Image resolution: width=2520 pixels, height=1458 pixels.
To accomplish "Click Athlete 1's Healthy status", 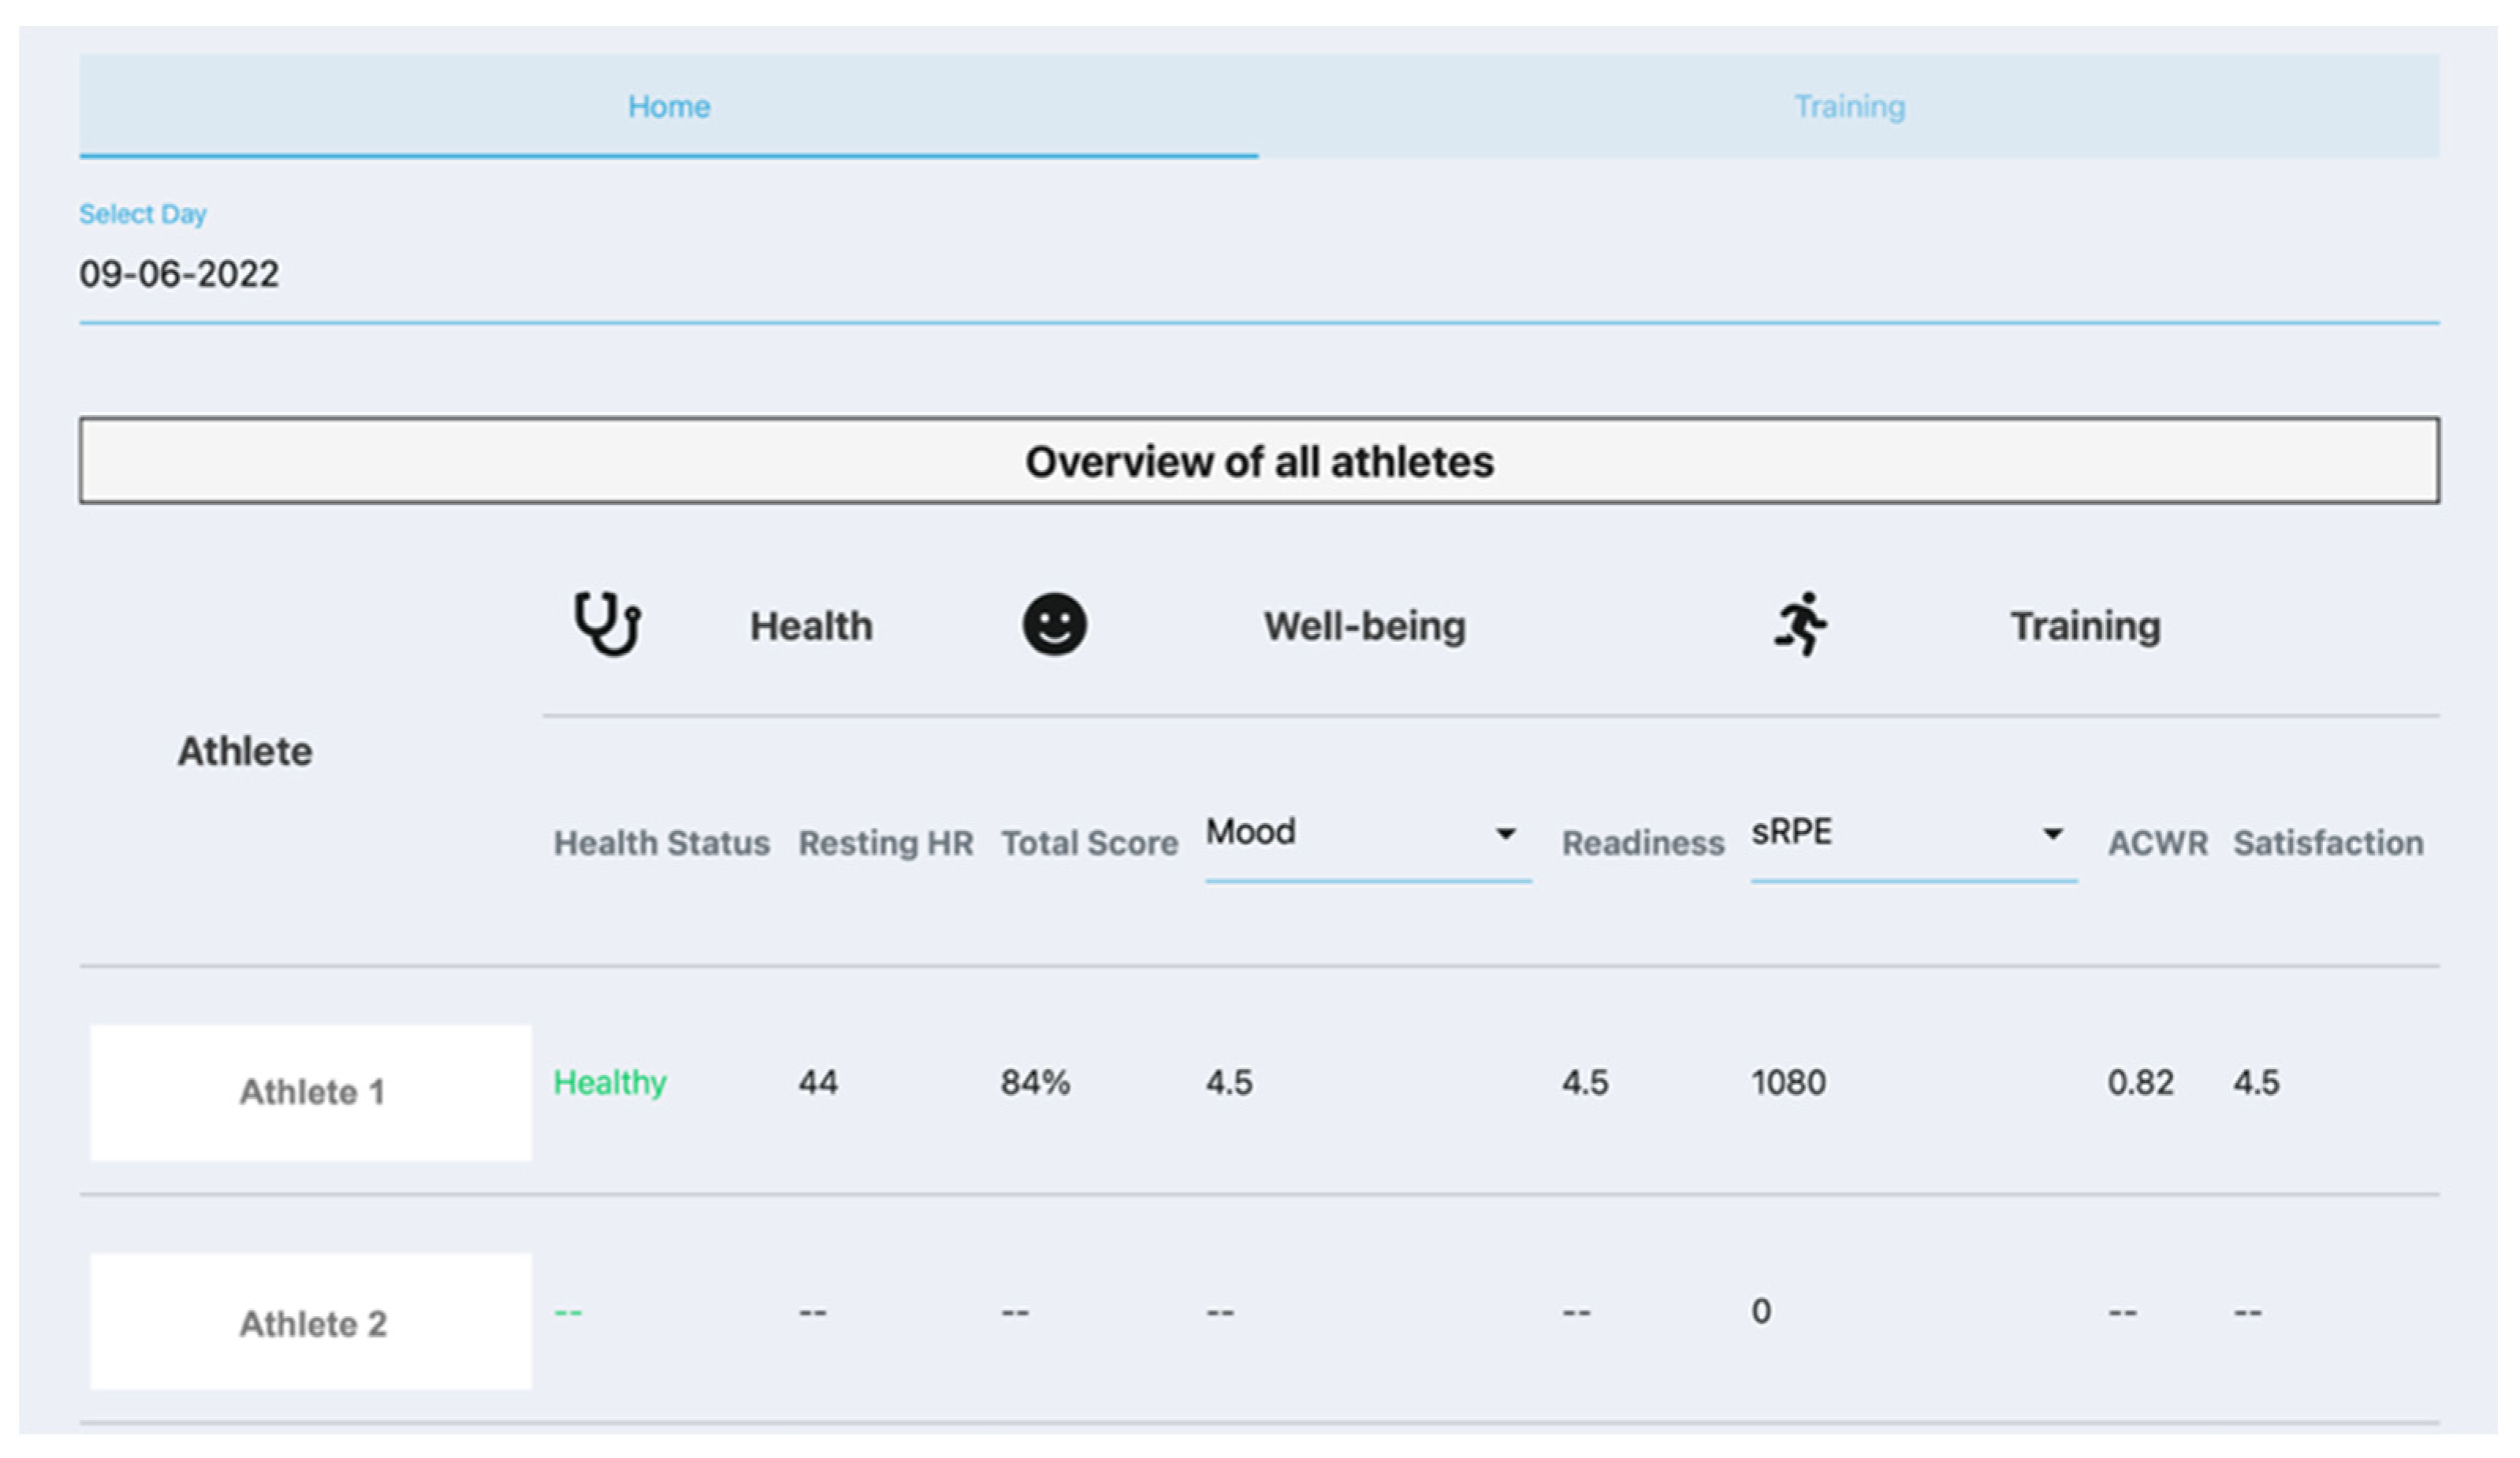I will pos(610,1082).
